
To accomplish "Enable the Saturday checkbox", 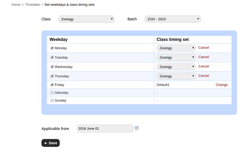I will pos(52,93).
